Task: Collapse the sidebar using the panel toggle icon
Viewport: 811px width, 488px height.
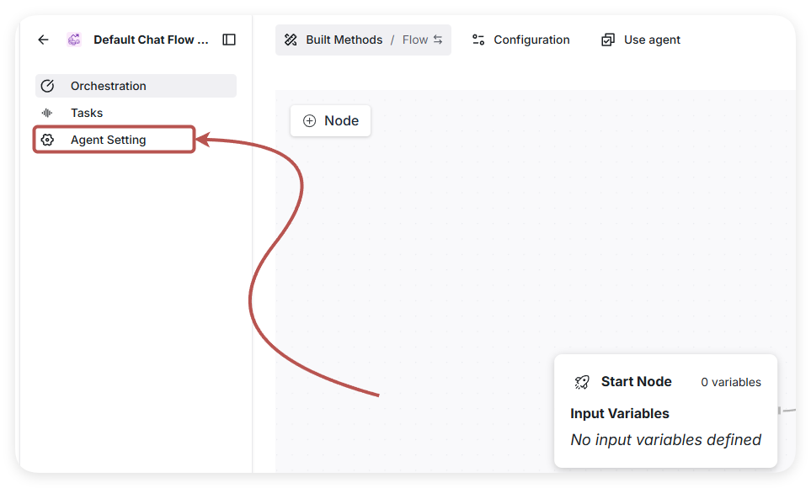Action: point(229,40)
